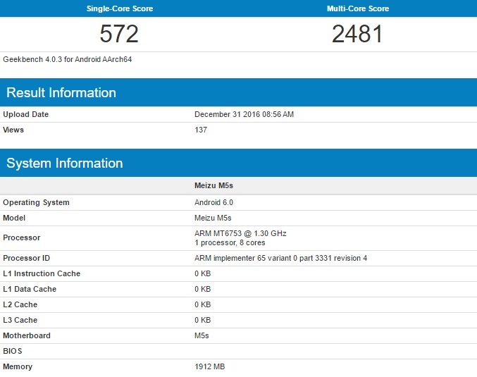This screenshot has height=377, width=477.
Task: Click the Geekbench 4.0.3 for Android AArch64 text
Action: [x=67, y=59]
